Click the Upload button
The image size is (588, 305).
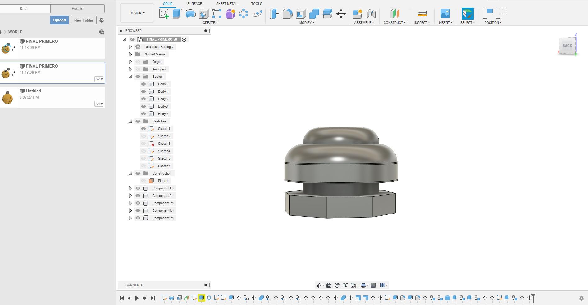pyautogui.click(x=59, y=20)
